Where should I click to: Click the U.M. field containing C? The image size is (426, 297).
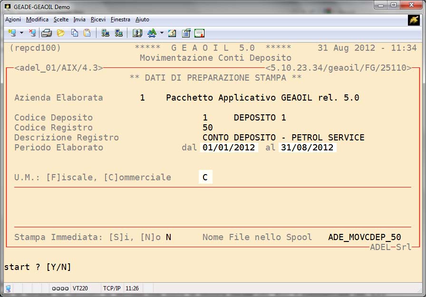[x=205, y=177]
